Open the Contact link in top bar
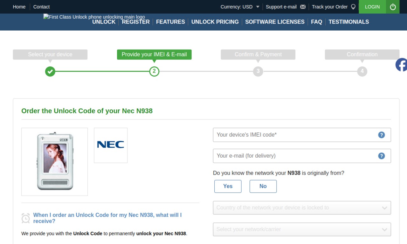Viewport: 407px width, 244px height. [x=41, y=7]
